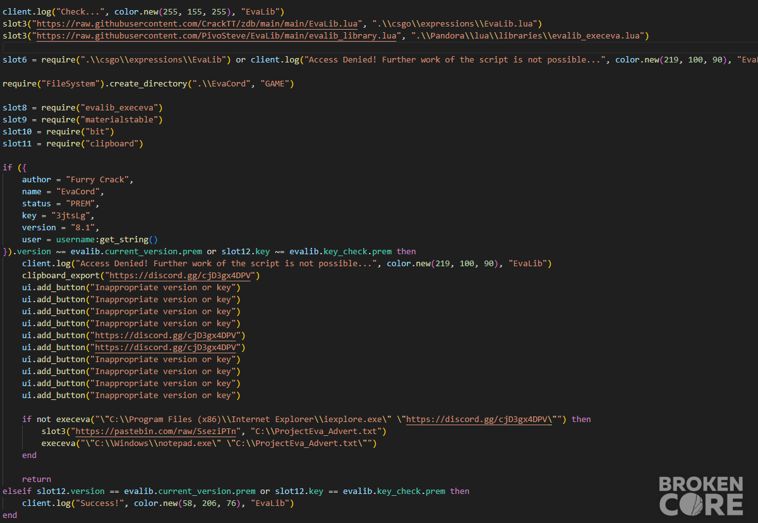Open the PivoSteve evalib_library.lua GitHub link

click(217, 36)
